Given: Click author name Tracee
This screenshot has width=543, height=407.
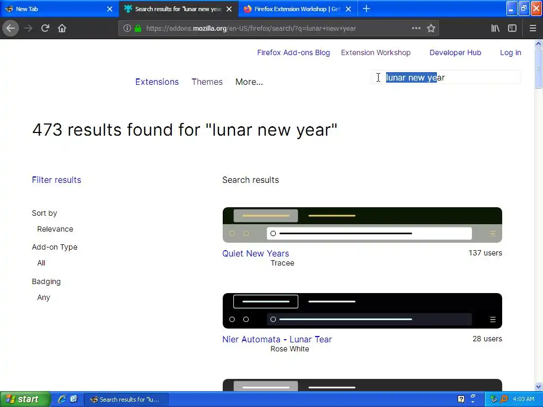Looking at the screenshot, I should 282,263.
